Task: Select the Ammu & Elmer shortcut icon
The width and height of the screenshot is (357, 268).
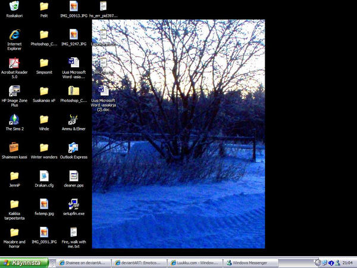Action: pos(74,122)
